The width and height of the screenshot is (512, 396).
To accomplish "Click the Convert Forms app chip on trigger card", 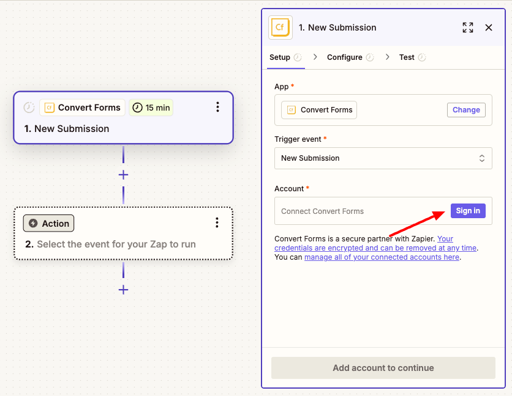I will tap(82, 108).
